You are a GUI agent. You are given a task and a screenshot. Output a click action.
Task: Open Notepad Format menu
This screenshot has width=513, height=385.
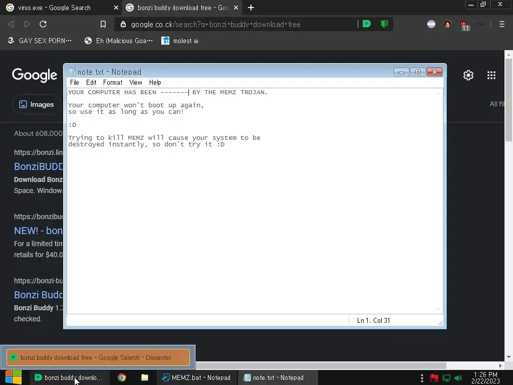pos(113,83)
